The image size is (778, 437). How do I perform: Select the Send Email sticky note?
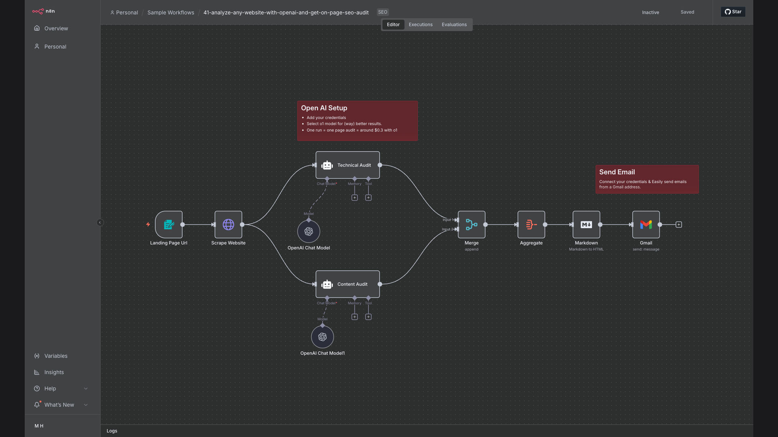coord(647,179)
